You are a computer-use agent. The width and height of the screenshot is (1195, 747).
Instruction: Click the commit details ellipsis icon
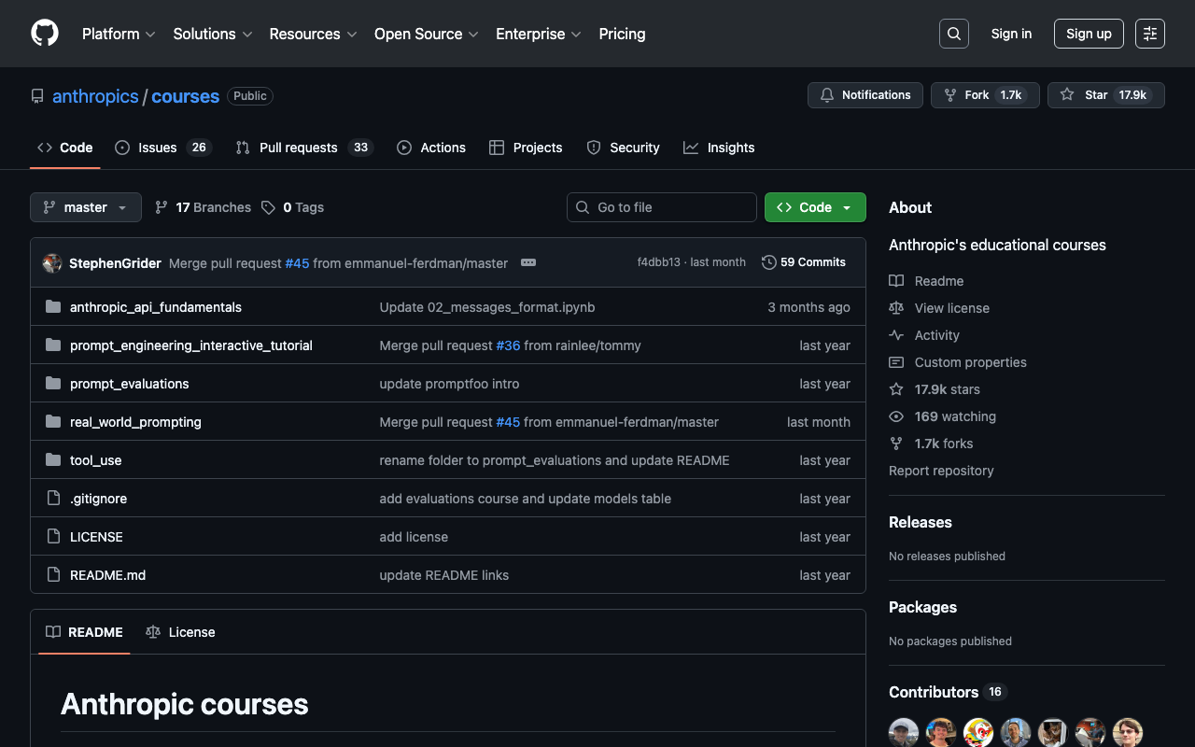[528, 262]
